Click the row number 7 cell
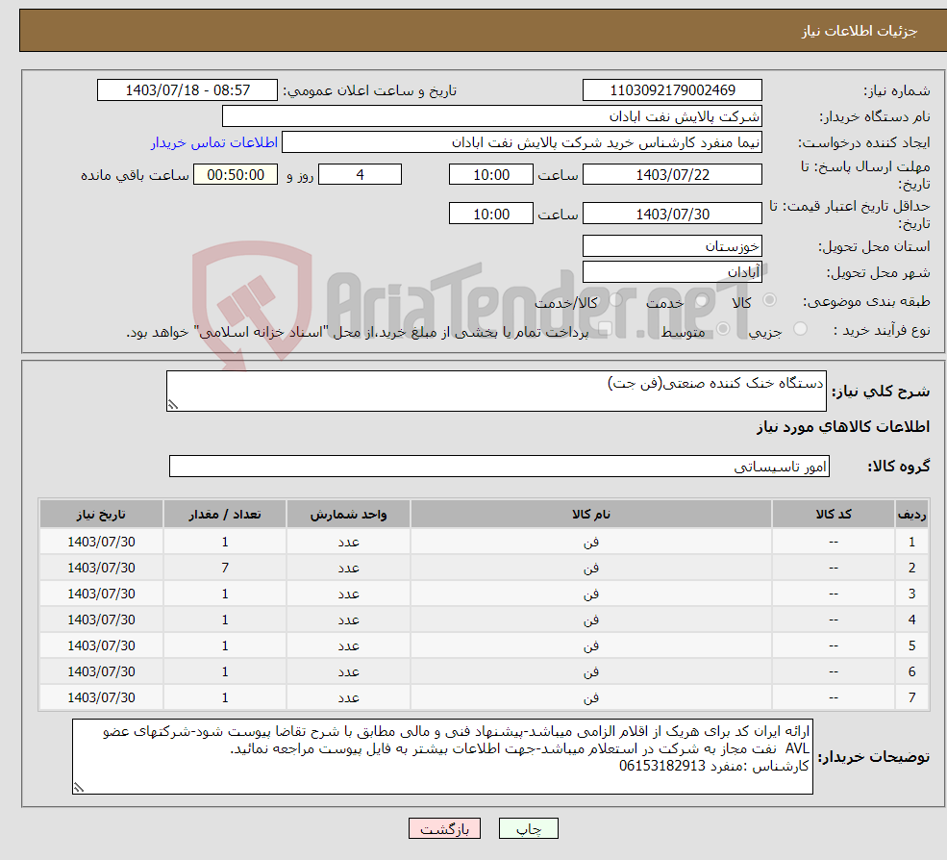The width and height of the screenshot is (947, 860). click(911, 698)
